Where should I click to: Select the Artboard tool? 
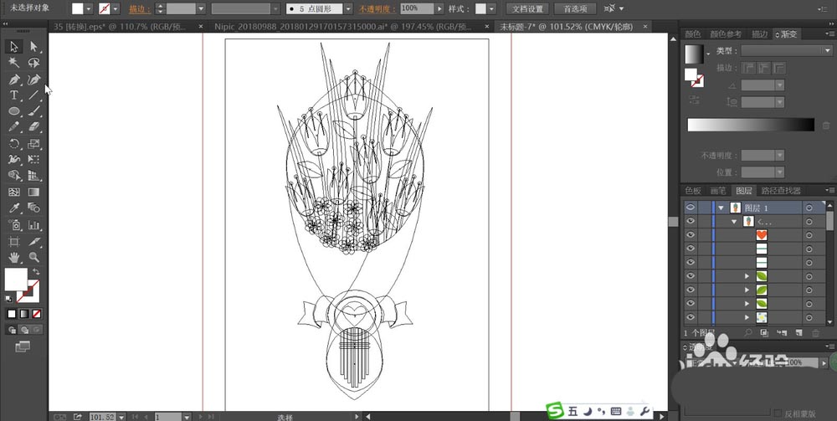click(14, 241)
